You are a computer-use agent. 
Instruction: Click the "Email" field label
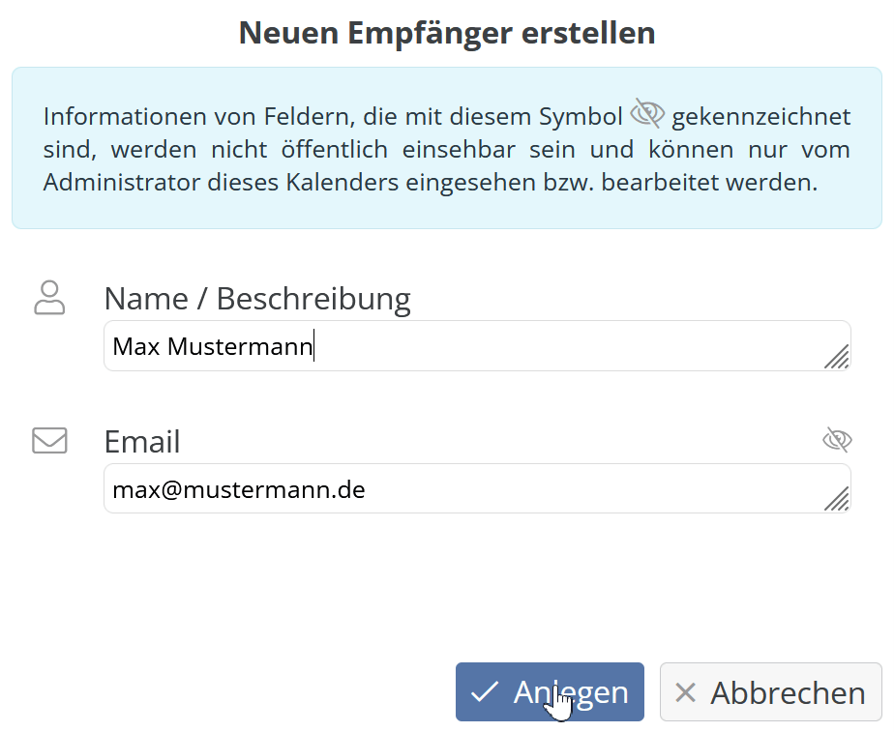142,442
